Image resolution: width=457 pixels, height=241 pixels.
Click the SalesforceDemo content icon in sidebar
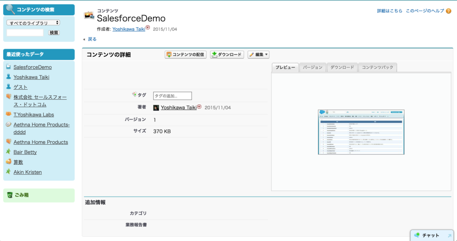[8, 66]
